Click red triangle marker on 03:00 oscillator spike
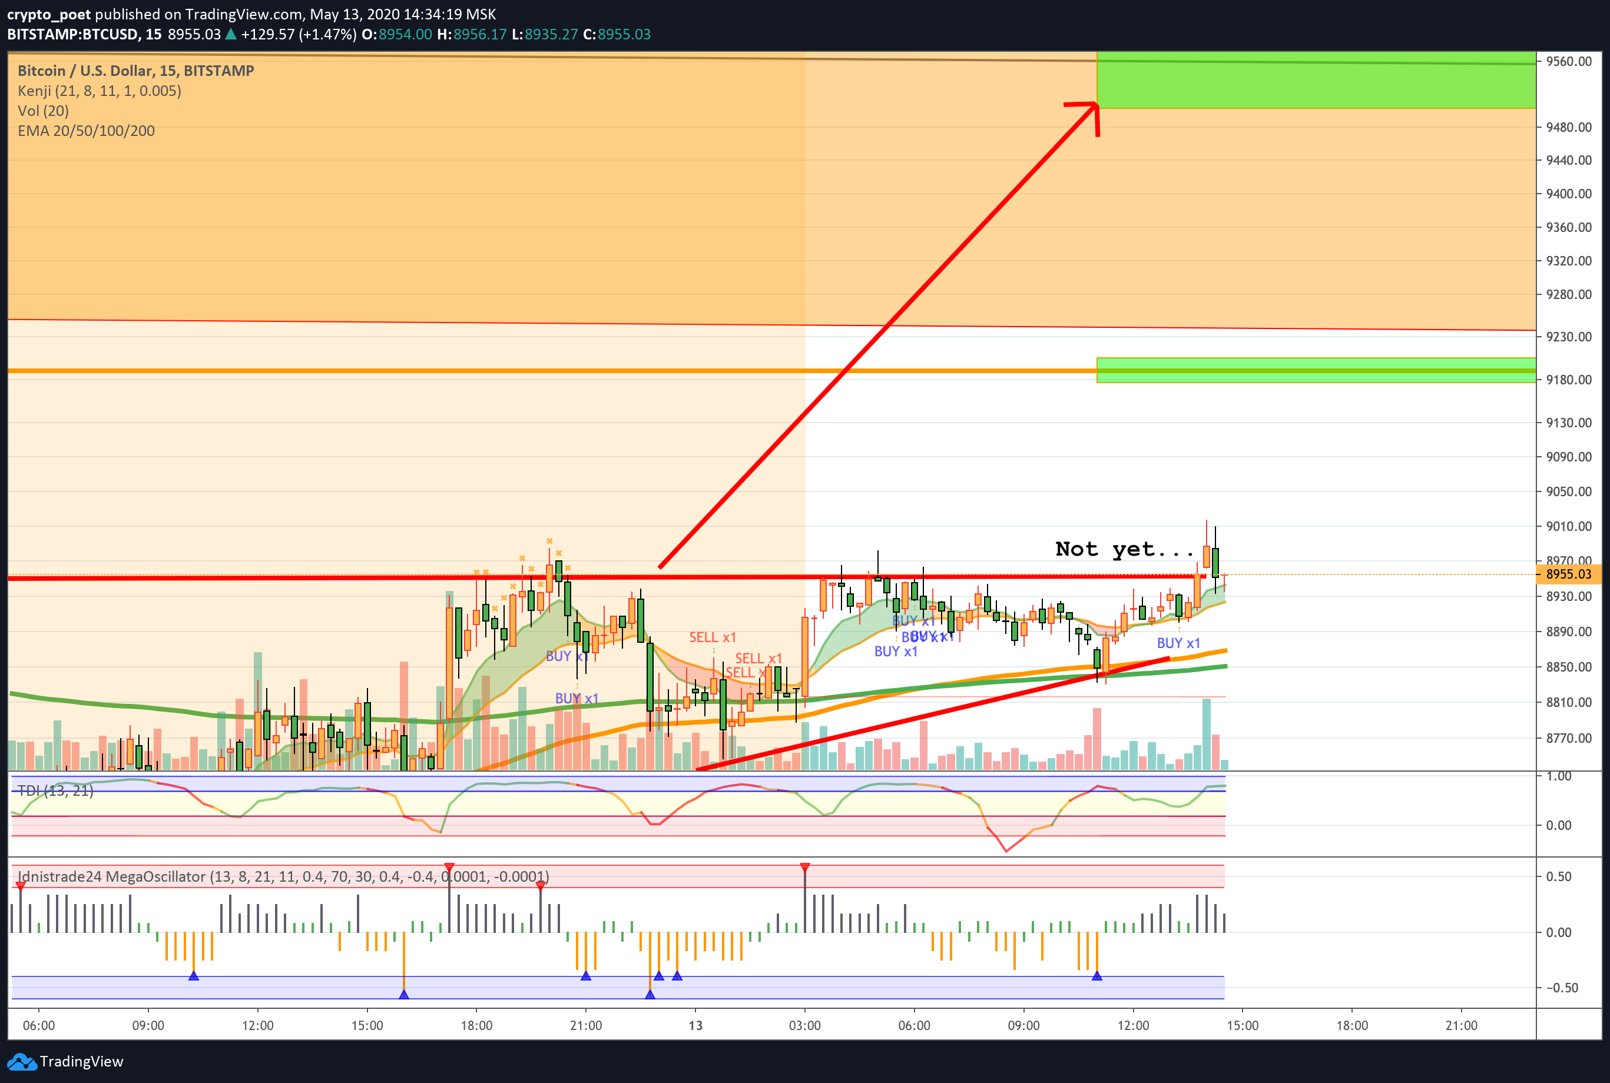 805,867
